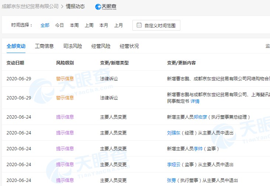Click 警示信息 in the 民事裁定书 row
Screen dimensions: 270x186
pyautogui.click(x=65, y=98)
